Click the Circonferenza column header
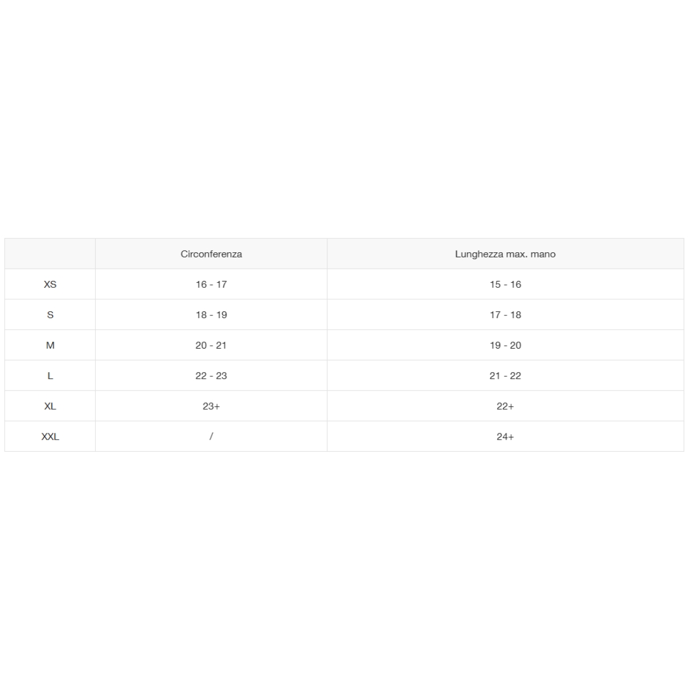 [x=211, y=254]
